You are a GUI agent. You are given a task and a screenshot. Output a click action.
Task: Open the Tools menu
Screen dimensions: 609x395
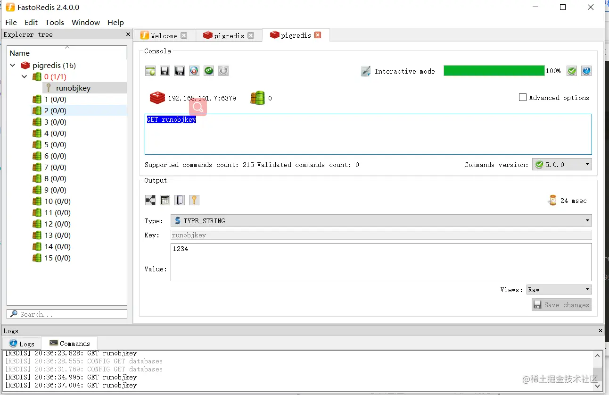pyautogui.click(x=55, y=22)
